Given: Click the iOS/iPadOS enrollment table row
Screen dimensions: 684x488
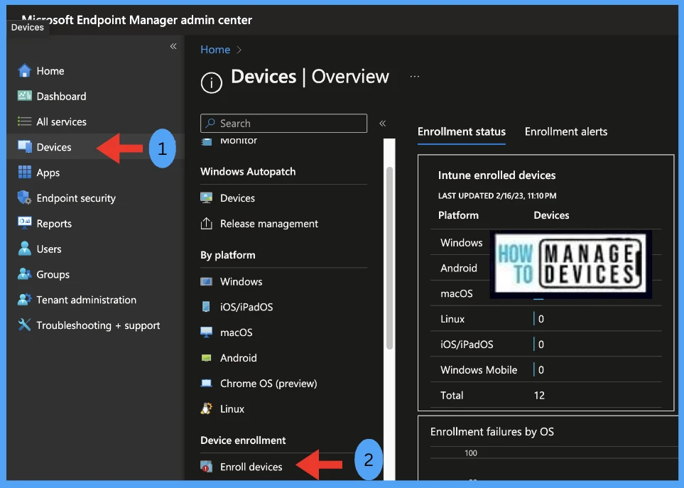Looking at the screenshot, I should pos(545,344).
